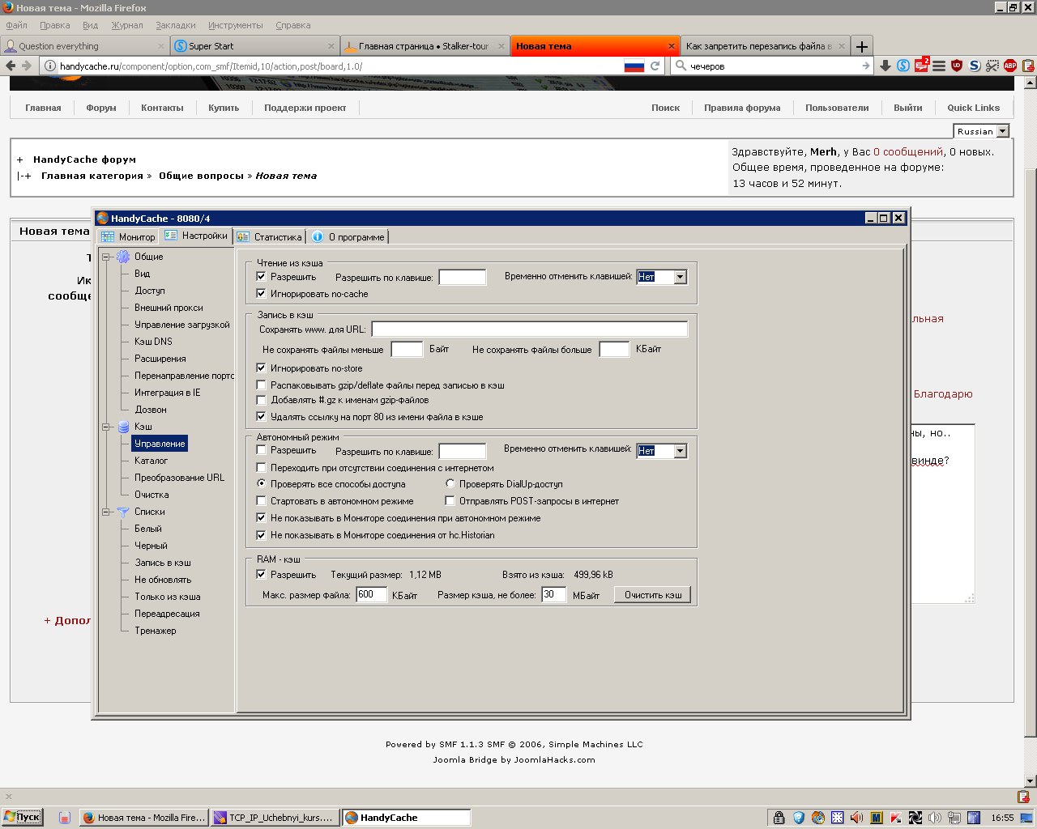Click the Кэш database icon in tree
Screen dimensions: 1037x829
[x=123, y=427]
